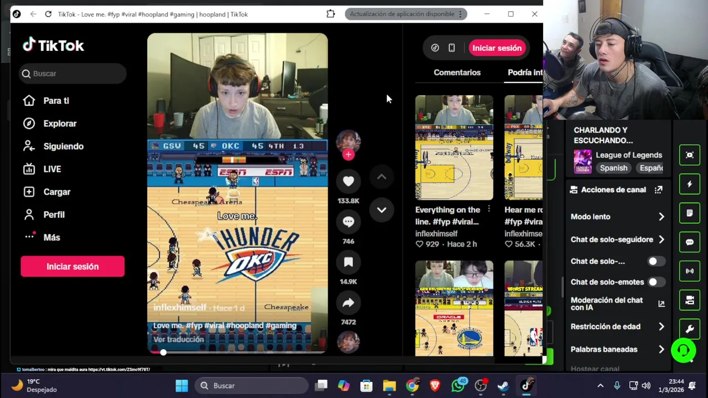Share the video with the arrow icon
The height and width of the screenshot is (398, 708).
348,302
